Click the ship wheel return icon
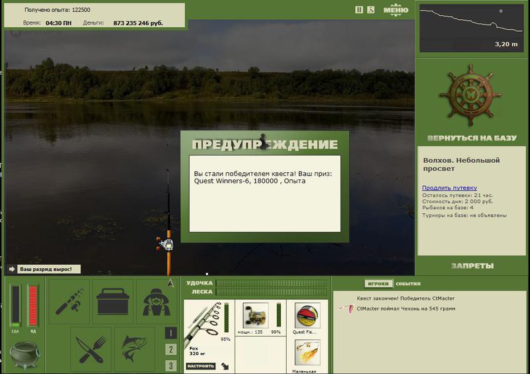 tap(471, 95)
